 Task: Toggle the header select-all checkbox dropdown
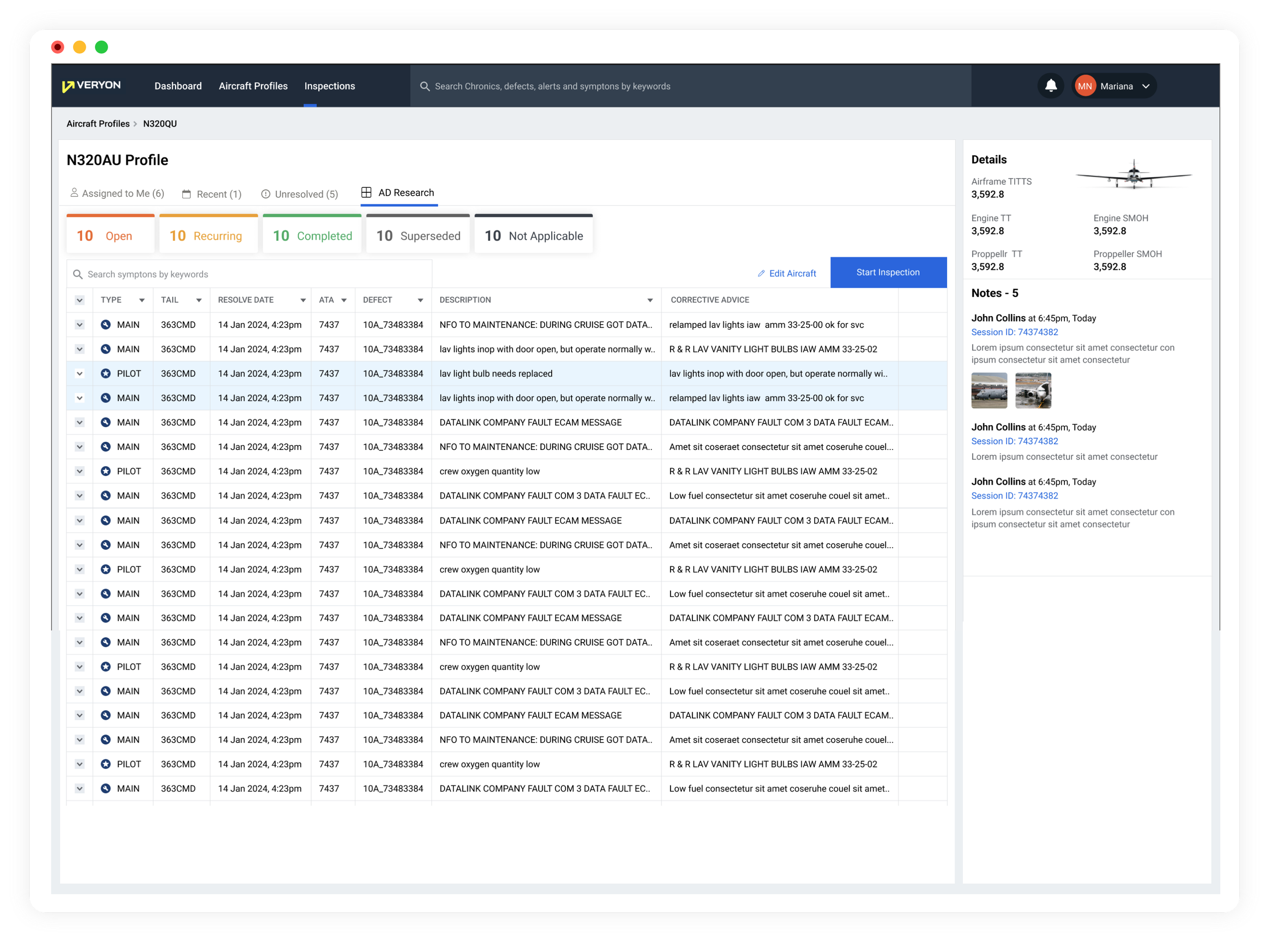coord(80,300)
